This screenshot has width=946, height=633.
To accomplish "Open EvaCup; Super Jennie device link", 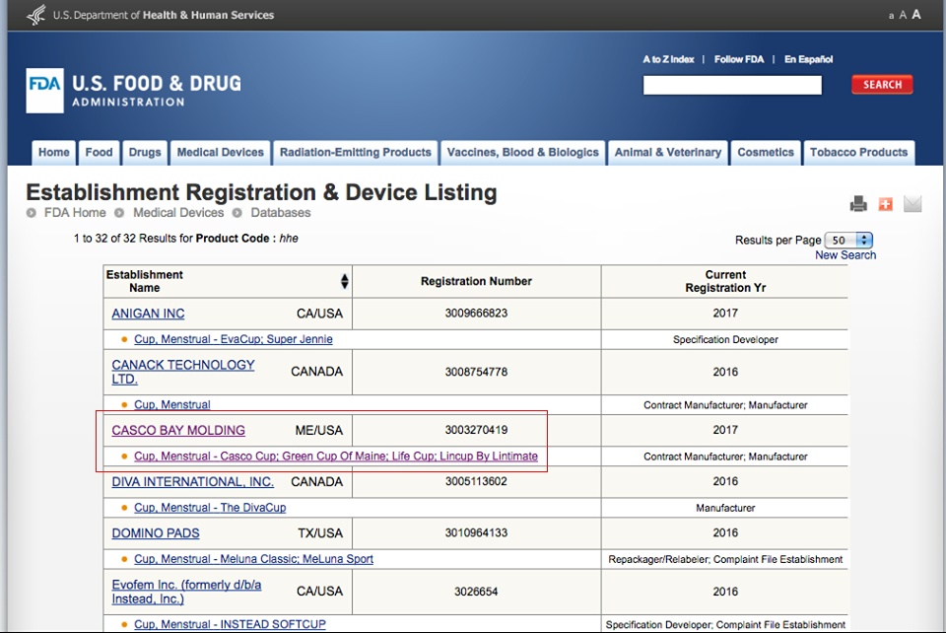I will (233, 339).
